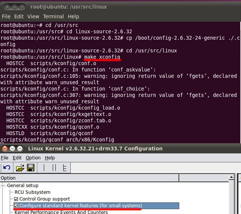
Task: Open View menu in the terminal window
Action: 33,16
